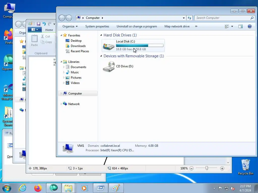Open Recycle Bin on desktop
Image resolution: width=258 pixels, height=193 pixels.
point(245,167)
